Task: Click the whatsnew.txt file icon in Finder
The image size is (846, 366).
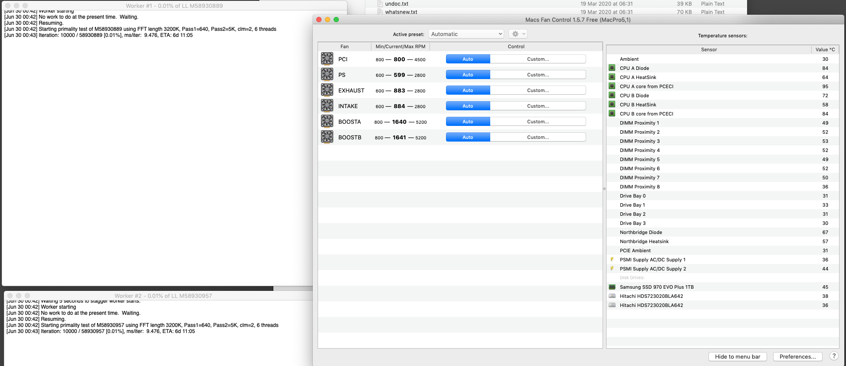Action: (380, 12)
